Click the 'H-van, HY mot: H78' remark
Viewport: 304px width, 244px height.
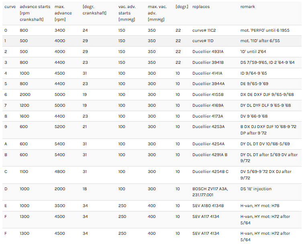260,205
